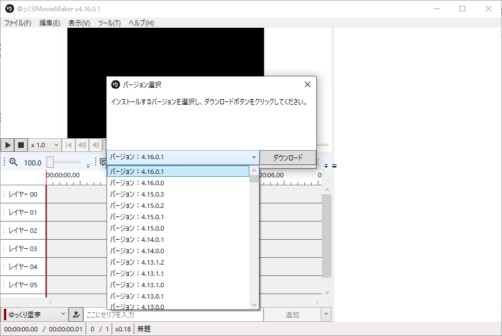Open the 編集(E) menu

(50, 23)
